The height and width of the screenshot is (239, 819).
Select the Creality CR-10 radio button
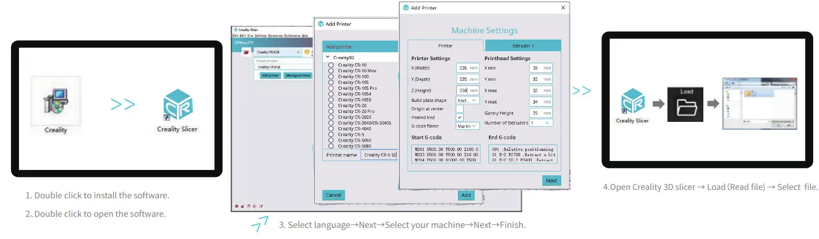click(331, 65)
